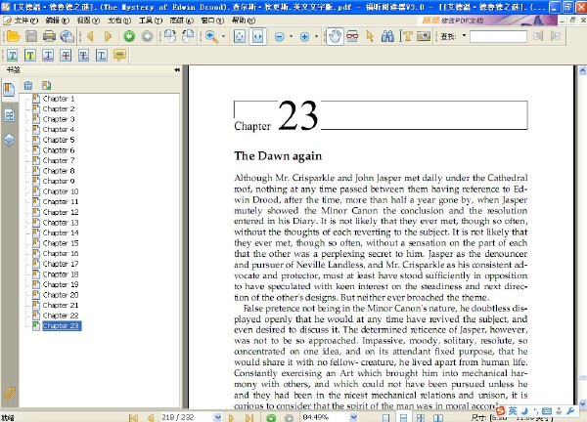Find next match button
This screenshot has height=422, width=587.
point(556,36)
